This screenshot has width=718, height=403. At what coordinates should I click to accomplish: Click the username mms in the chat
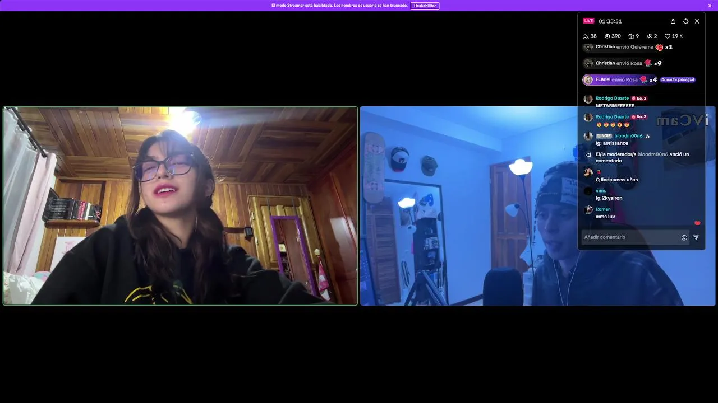(x=601, y=191)
